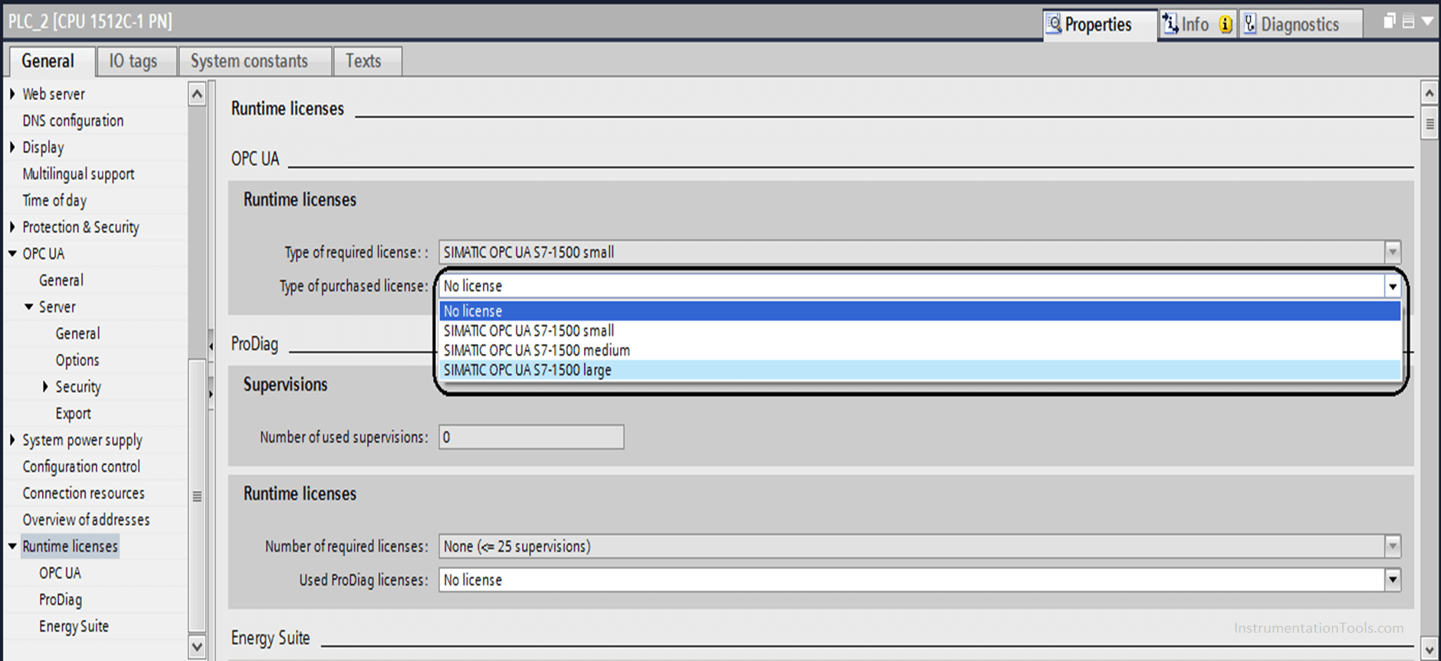
Task: Select ProDiag under Runtime licenses
Action: coord(61,600)
